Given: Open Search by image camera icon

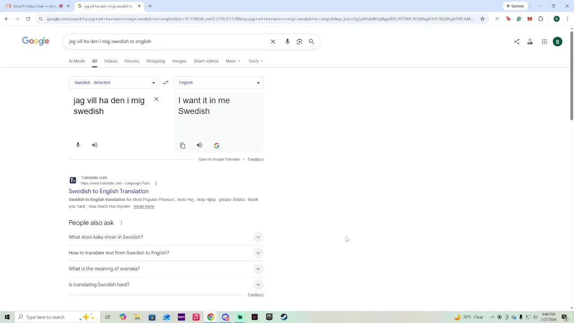Looking at the screenshot, I should [x=300, y=41].
